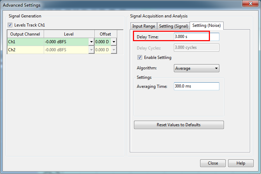261x174 pixels.
Task: Click the Output Channel column header
Action: (26, 34)
